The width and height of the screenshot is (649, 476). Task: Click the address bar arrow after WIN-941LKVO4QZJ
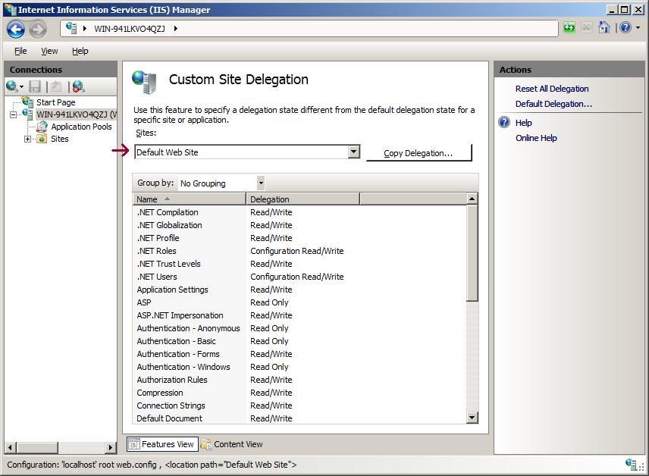(x=176, y=29)
